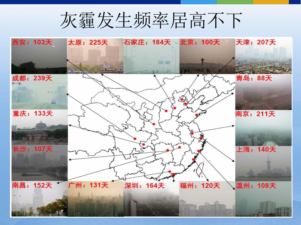Click the Beijing Tiananmen square haze photo
Image resolution: width=301 pixels, height=225 pixels.
(207, 56)
